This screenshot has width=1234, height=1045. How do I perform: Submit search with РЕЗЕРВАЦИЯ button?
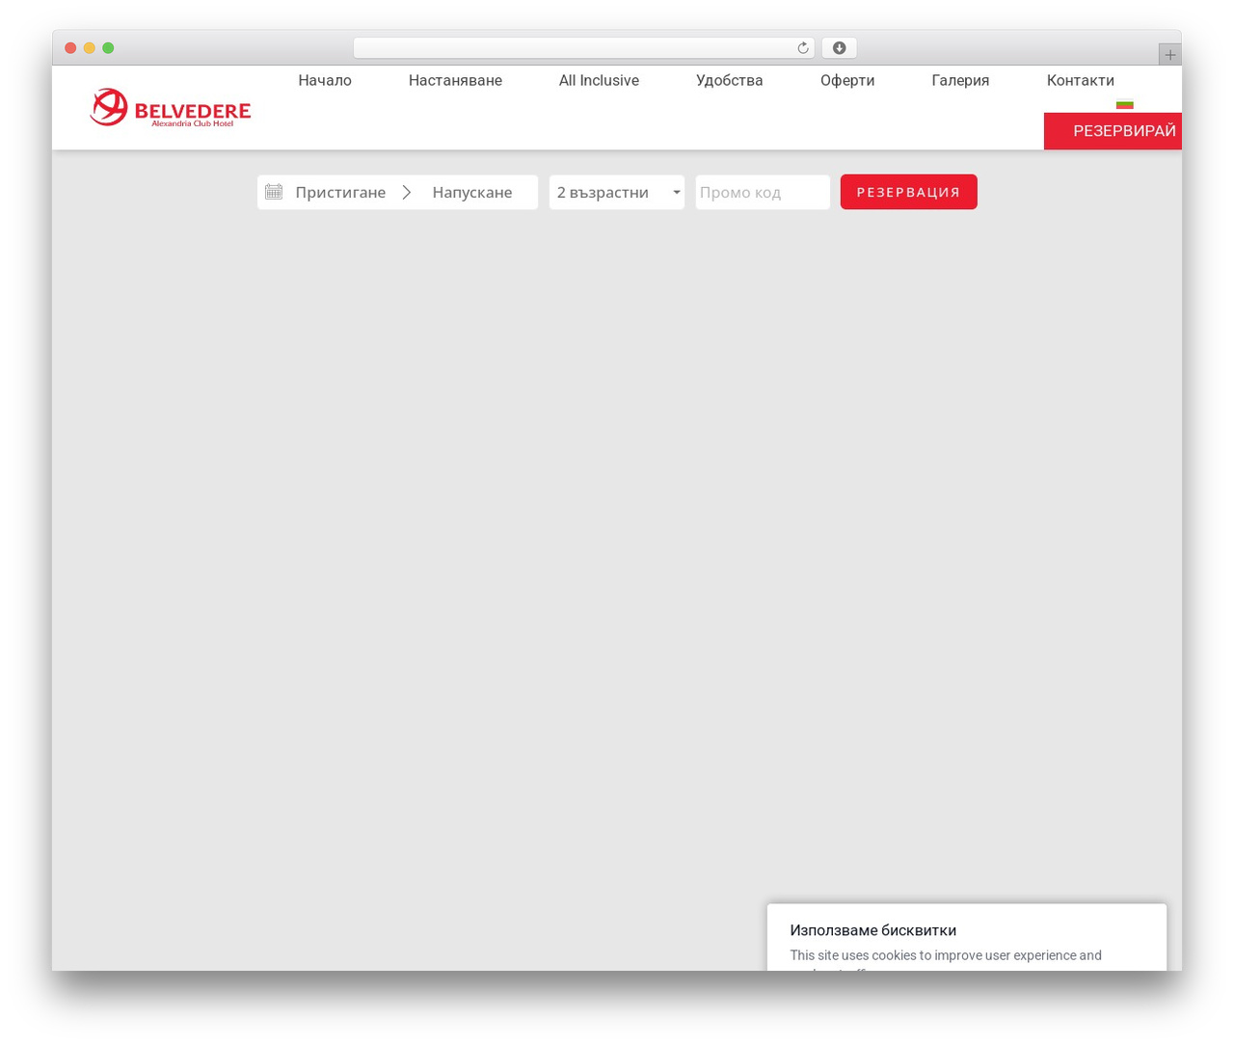908,192
